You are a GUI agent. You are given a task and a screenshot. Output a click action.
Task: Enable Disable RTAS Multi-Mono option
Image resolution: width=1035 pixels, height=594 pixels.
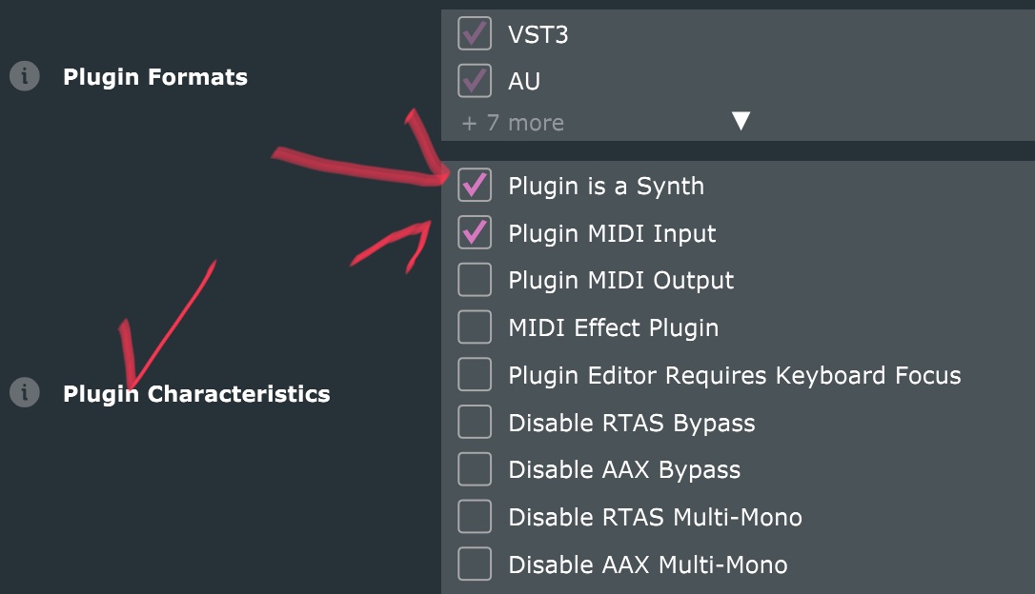point(475,517)
